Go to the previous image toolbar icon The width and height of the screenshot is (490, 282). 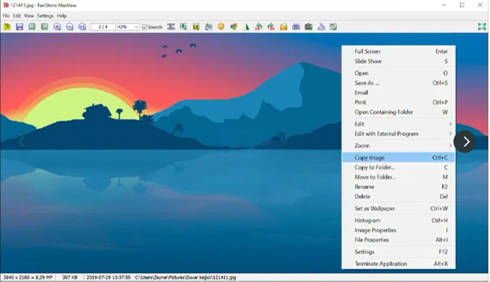(x=32, y=27)
